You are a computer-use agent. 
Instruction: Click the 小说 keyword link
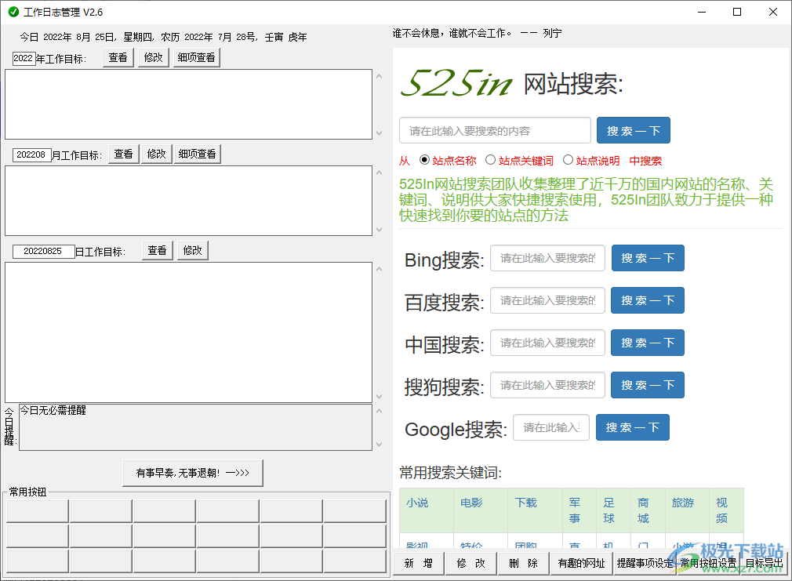[417, 503]
